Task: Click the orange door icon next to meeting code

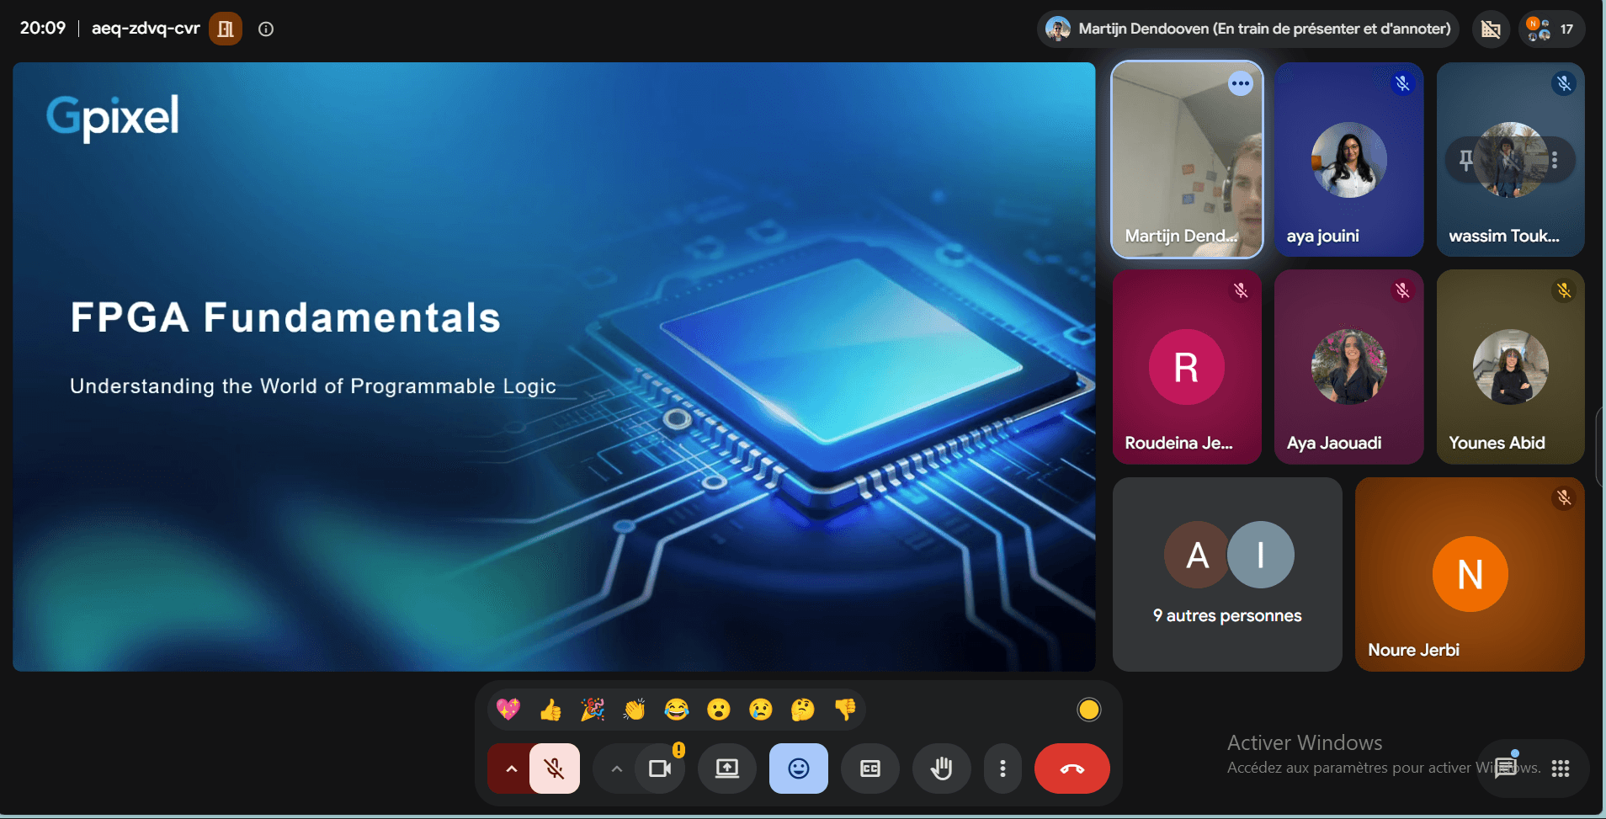Action: pos(226,29)
